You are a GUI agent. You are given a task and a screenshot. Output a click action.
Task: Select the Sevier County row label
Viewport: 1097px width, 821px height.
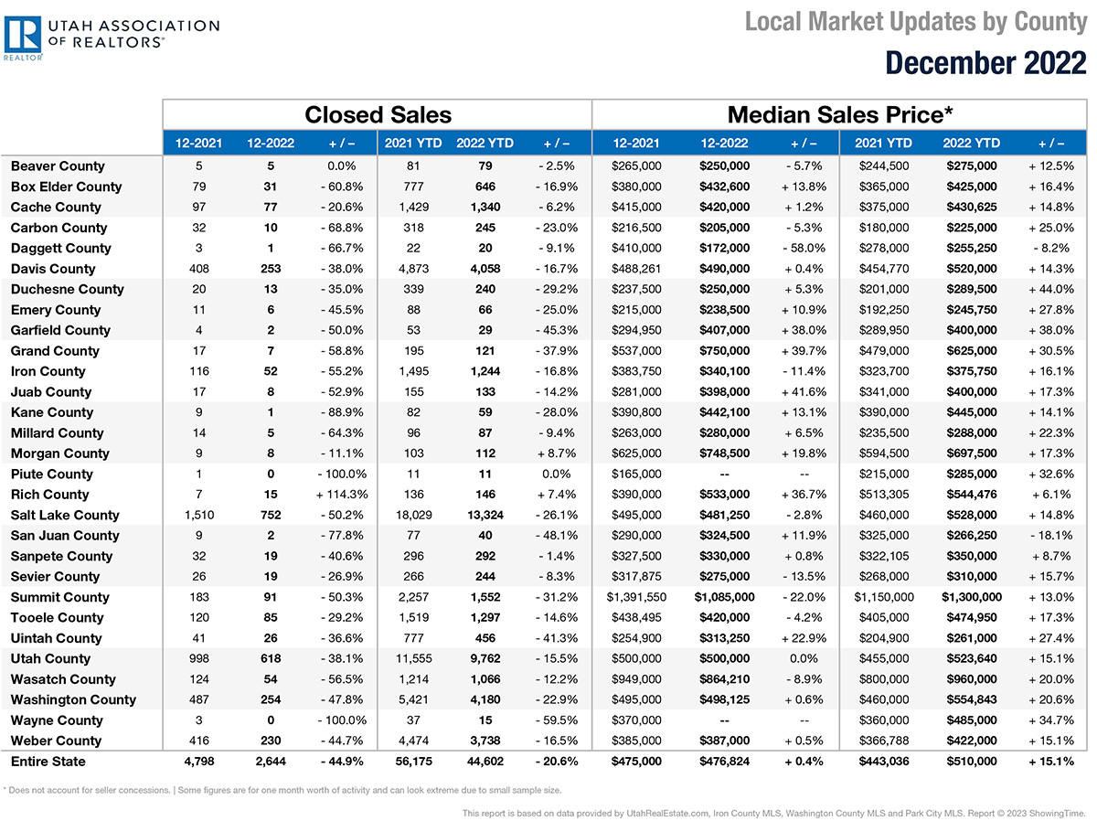click(x=55, y=577)
